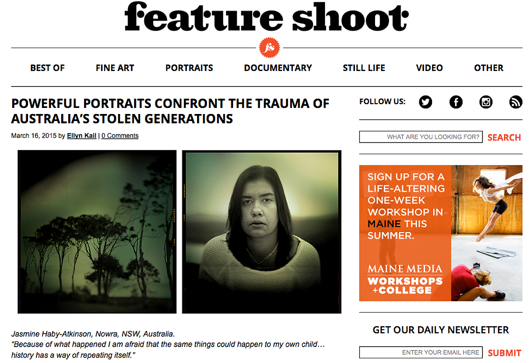Open the Best Of menu section

pyautogui.click(x=48, y=68)
